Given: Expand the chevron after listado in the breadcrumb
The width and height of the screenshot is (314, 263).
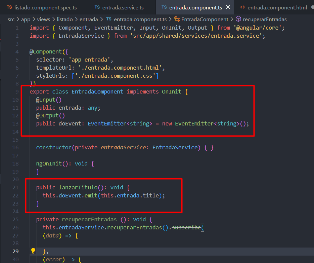Looking at the screenshot, I should coord(77,20).
